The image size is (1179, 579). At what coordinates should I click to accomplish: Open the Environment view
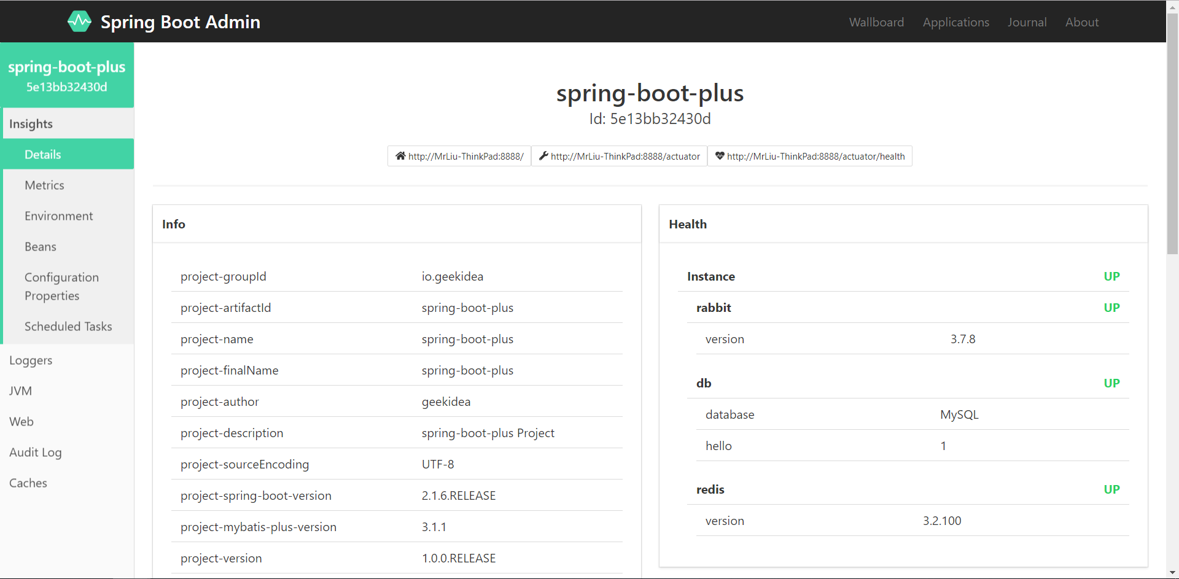68,216
